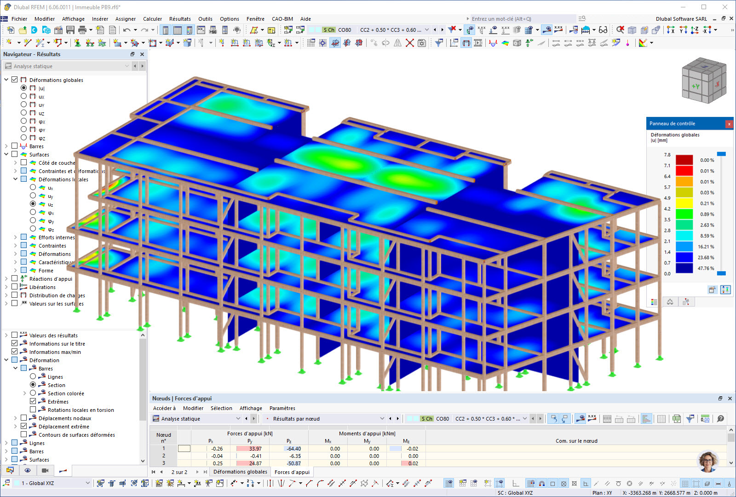Click the camera icon below the Navigator panel

point(45,470)
